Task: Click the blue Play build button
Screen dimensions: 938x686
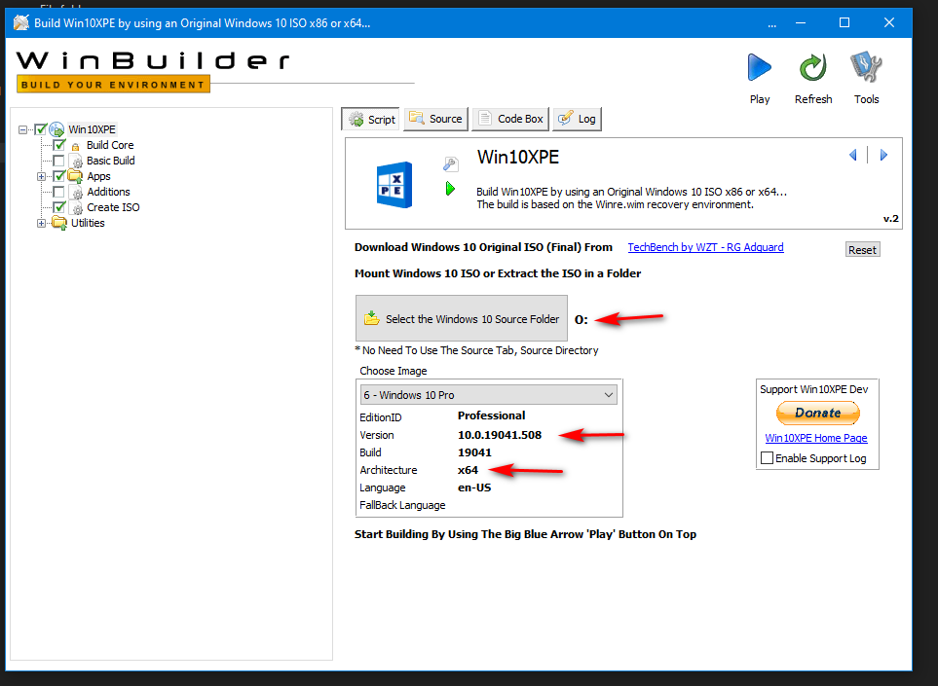Action: pyautogui.click(x=759, y=67)
